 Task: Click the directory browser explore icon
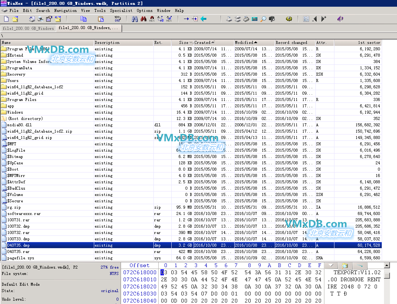pyautogui.click(x=345, y=266)
